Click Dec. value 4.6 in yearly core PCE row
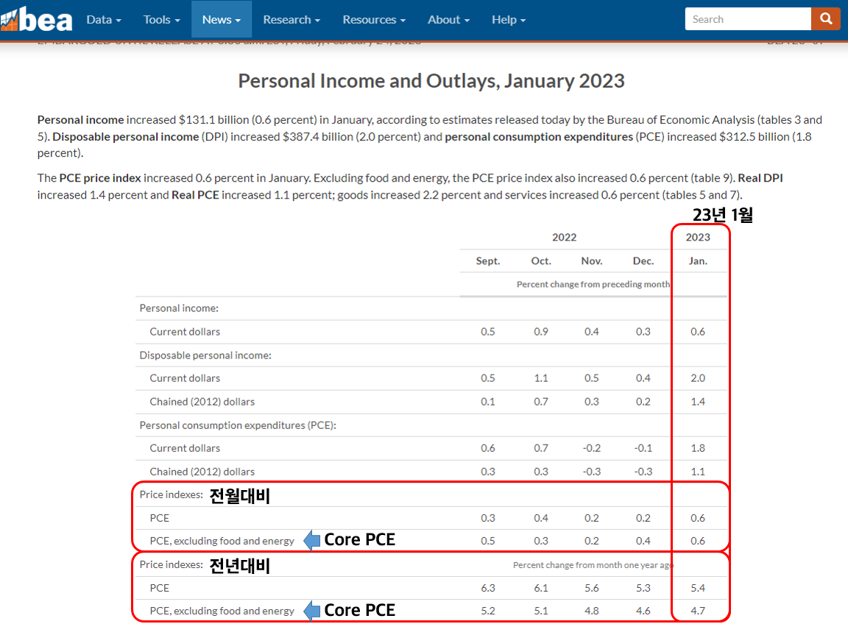The height and width of the screenshot is (624, 848). tap(643, 611)
